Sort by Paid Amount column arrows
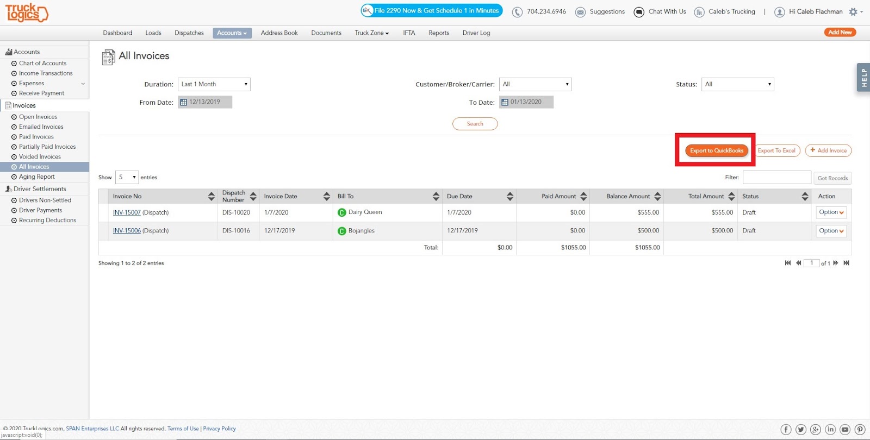Viewport: 870px width, 440px height. pos(583,197)
